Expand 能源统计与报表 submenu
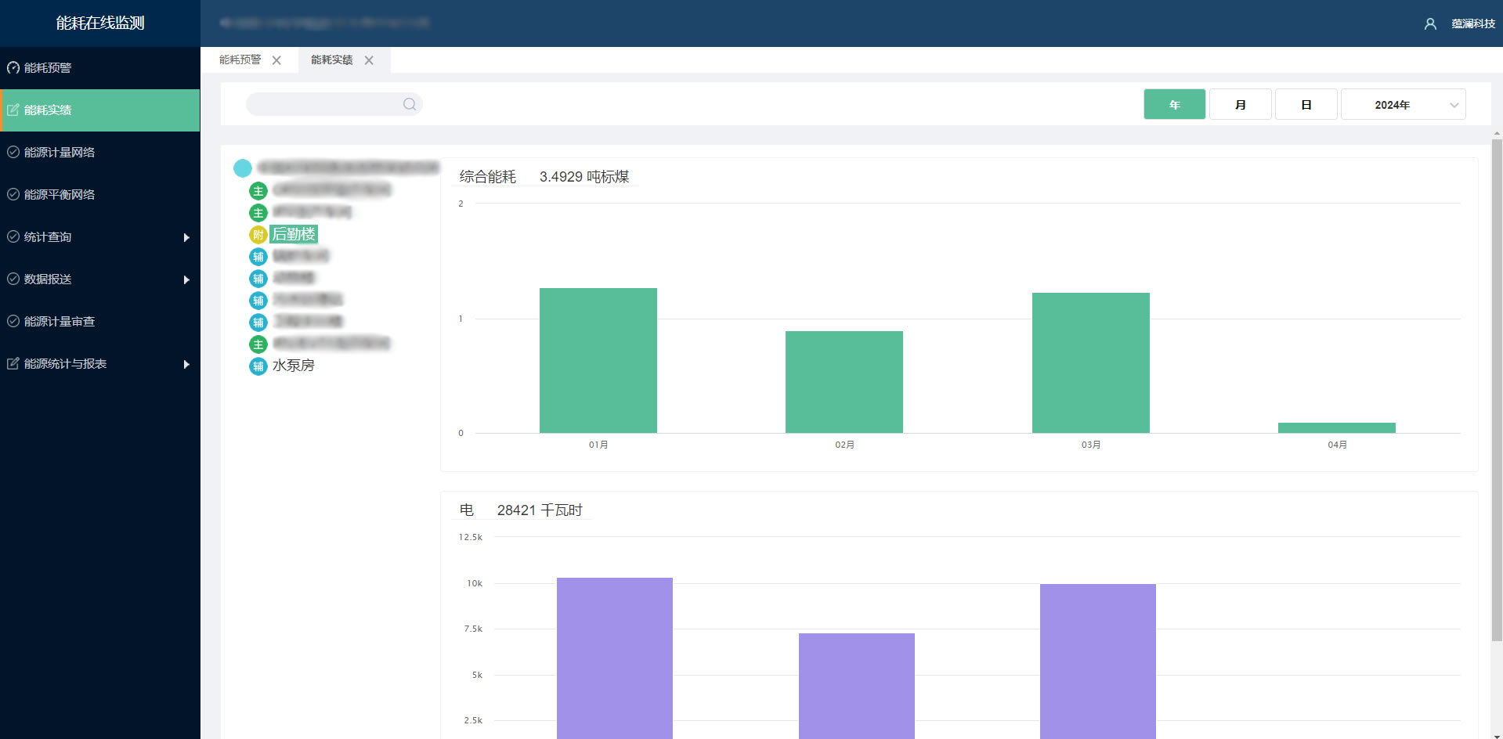1503x739 pixels. coord(99,364)
